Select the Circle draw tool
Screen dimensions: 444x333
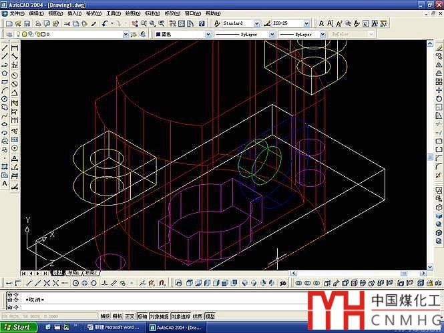[x=5, y=99]
